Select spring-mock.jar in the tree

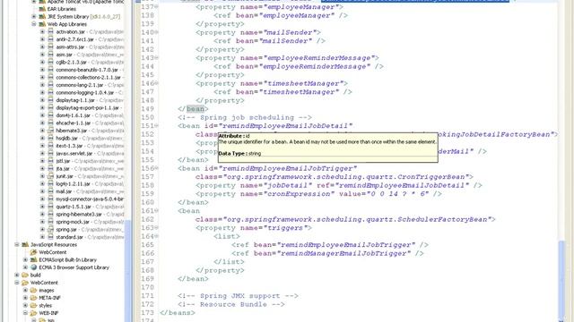pos(73,222)
